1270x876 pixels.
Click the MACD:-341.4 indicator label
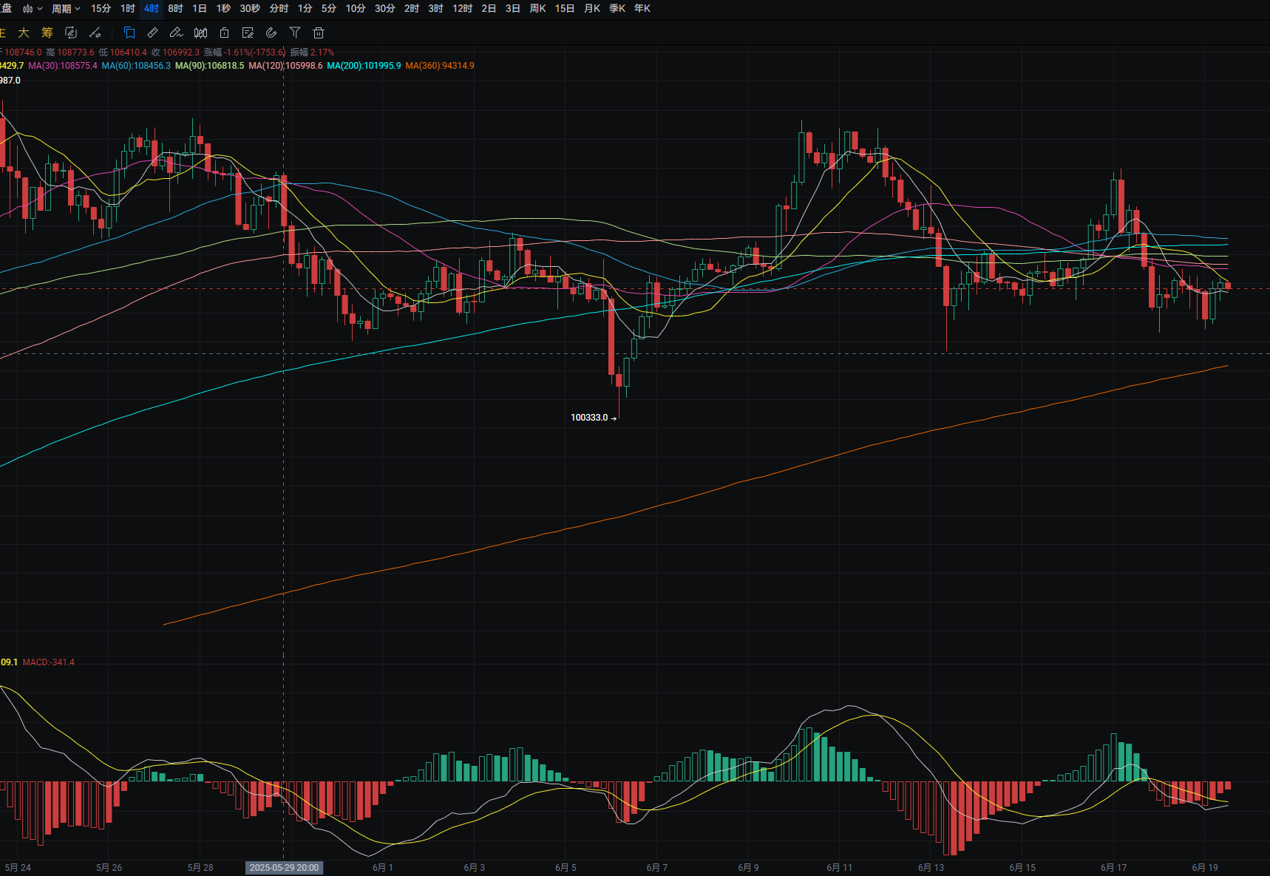(x=48, y=662)
